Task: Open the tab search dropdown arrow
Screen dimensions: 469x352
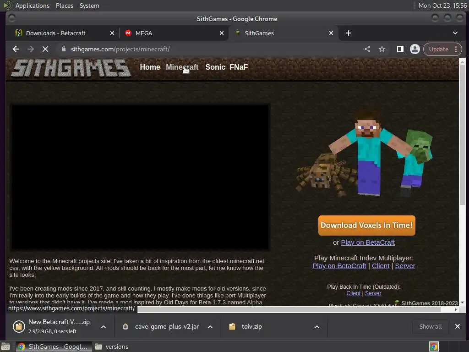Action: point(455,33)
